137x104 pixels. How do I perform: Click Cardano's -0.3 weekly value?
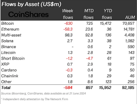pyautogui.click(x=69, y=70)
